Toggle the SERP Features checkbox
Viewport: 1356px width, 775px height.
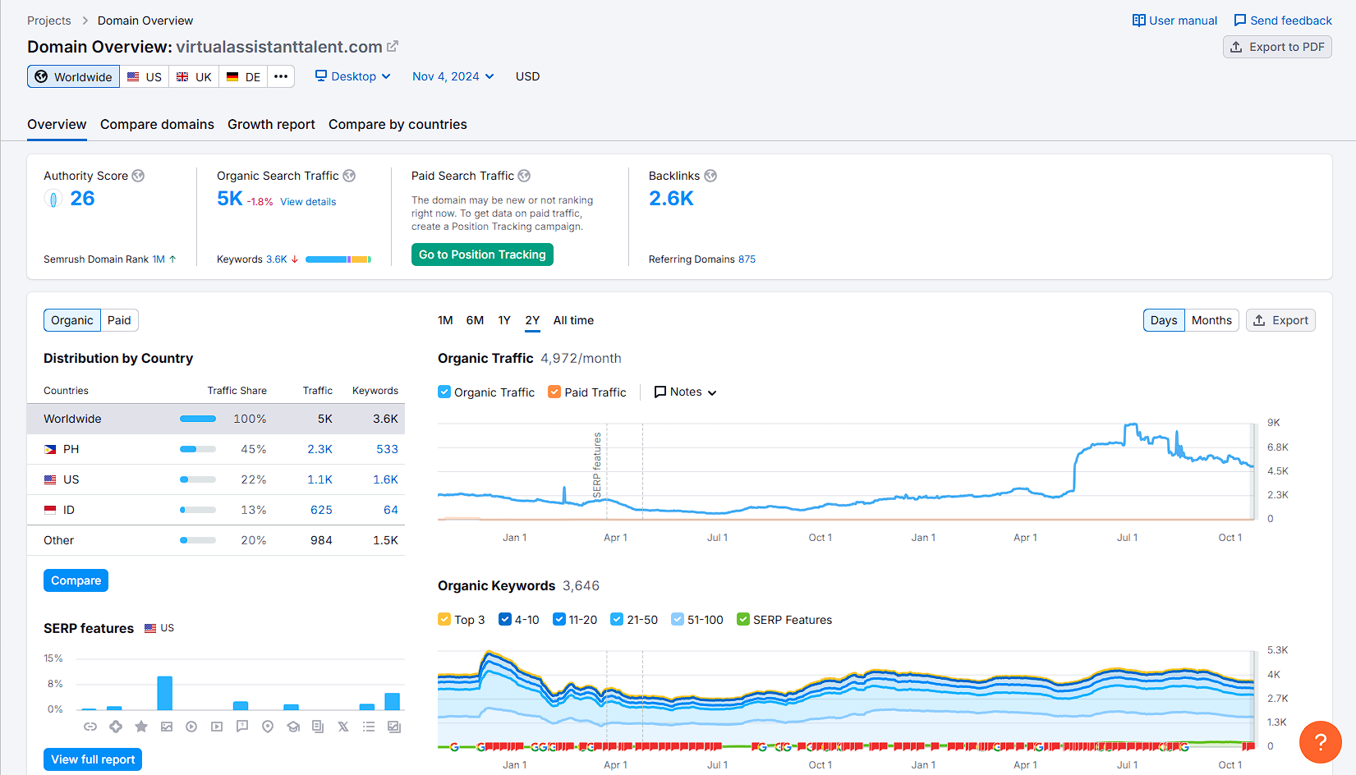[x=743, y=620]
